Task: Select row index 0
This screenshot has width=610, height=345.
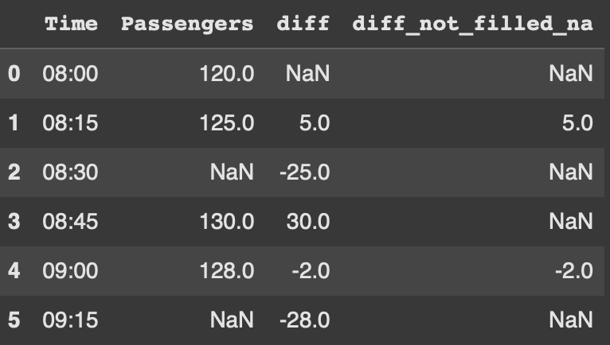Action: click(14, 74)
